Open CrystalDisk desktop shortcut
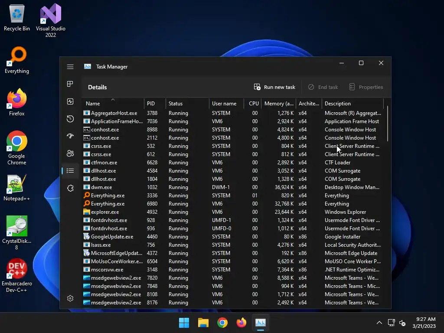The width and height of the screenshot is (444, 333). [17, 233]
